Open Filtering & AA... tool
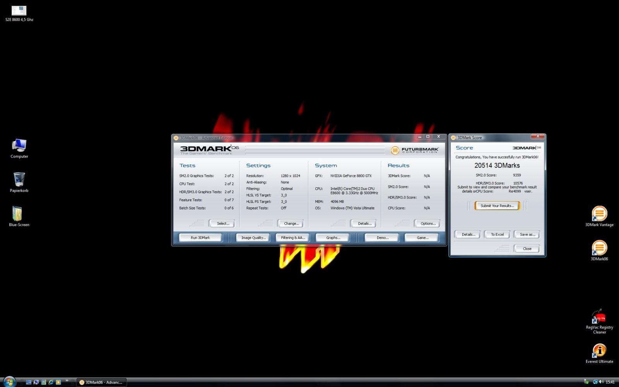 pyautogui.click(x=293, y=238)
